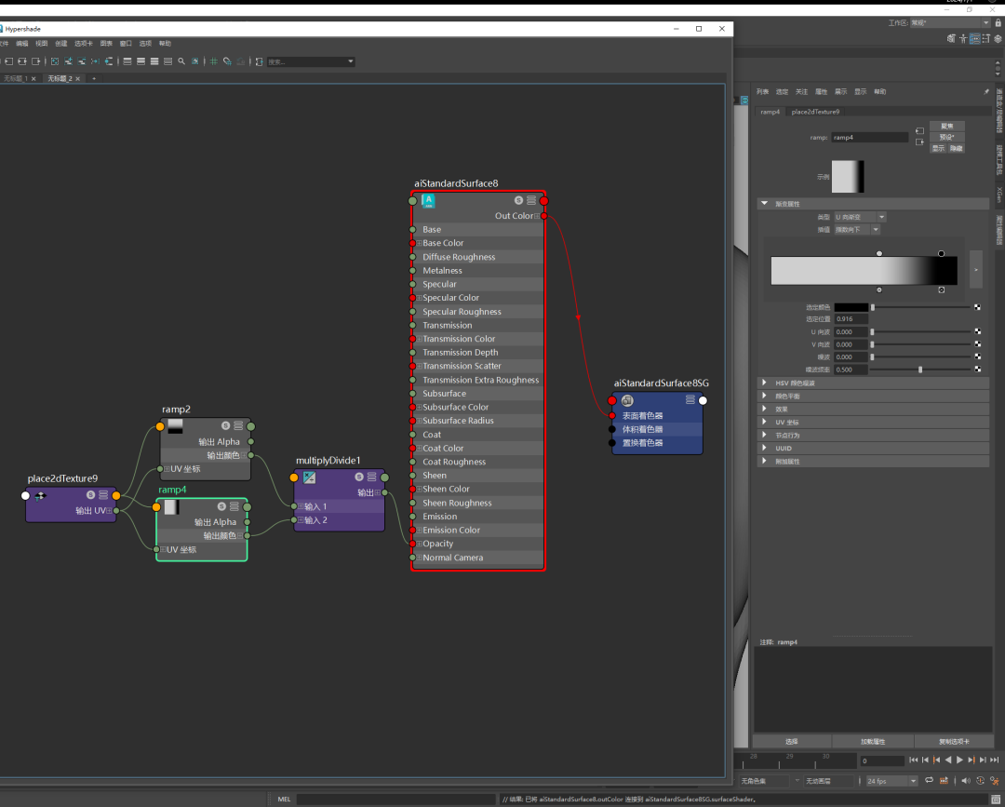Image resolution: width=1005 pixels, height=807 pixels.
Task: Toggle the aiStandardSurface8 solo S button
Action: coord(518,201)
